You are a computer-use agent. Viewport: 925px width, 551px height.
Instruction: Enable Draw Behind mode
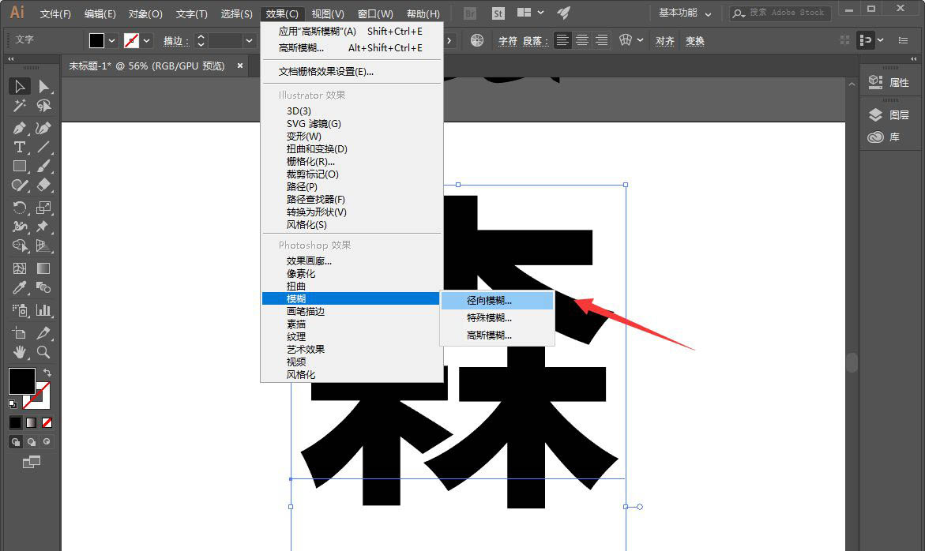click(32, 441)
